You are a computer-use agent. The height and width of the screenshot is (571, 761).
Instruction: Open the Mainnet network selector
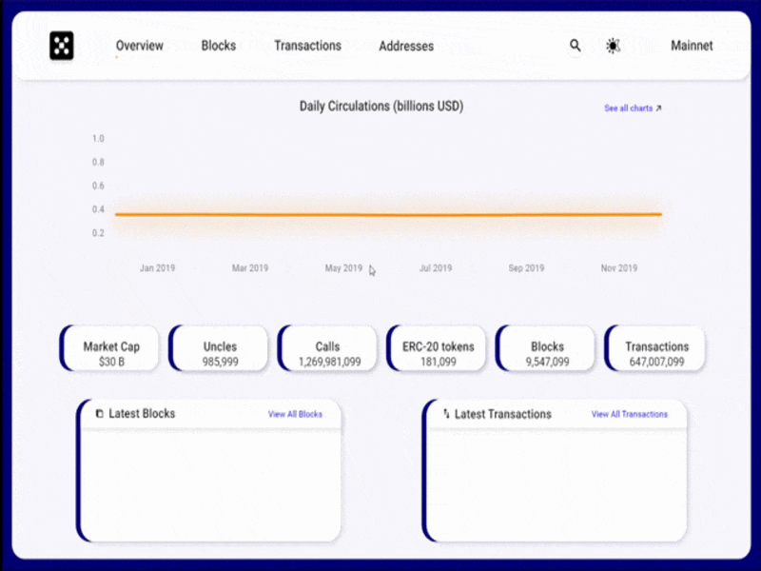692,46
